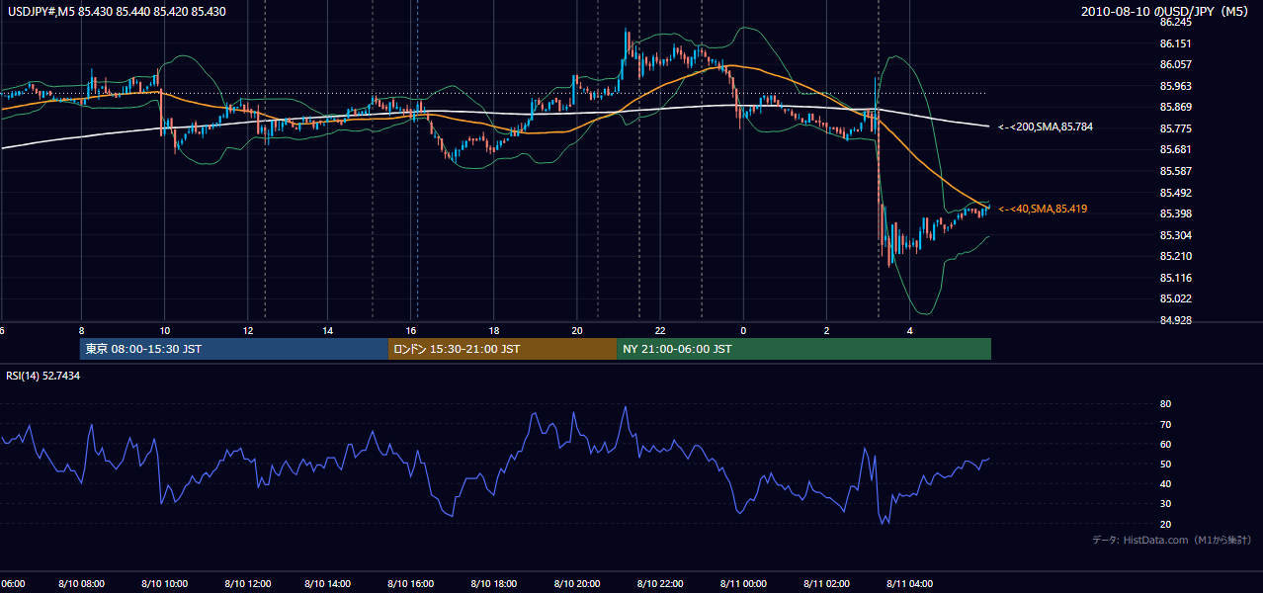This screenshot has height=593, width=1263.
Task: Click the bottom time label 8/11 04:00
Action: (x=909, y=584)
